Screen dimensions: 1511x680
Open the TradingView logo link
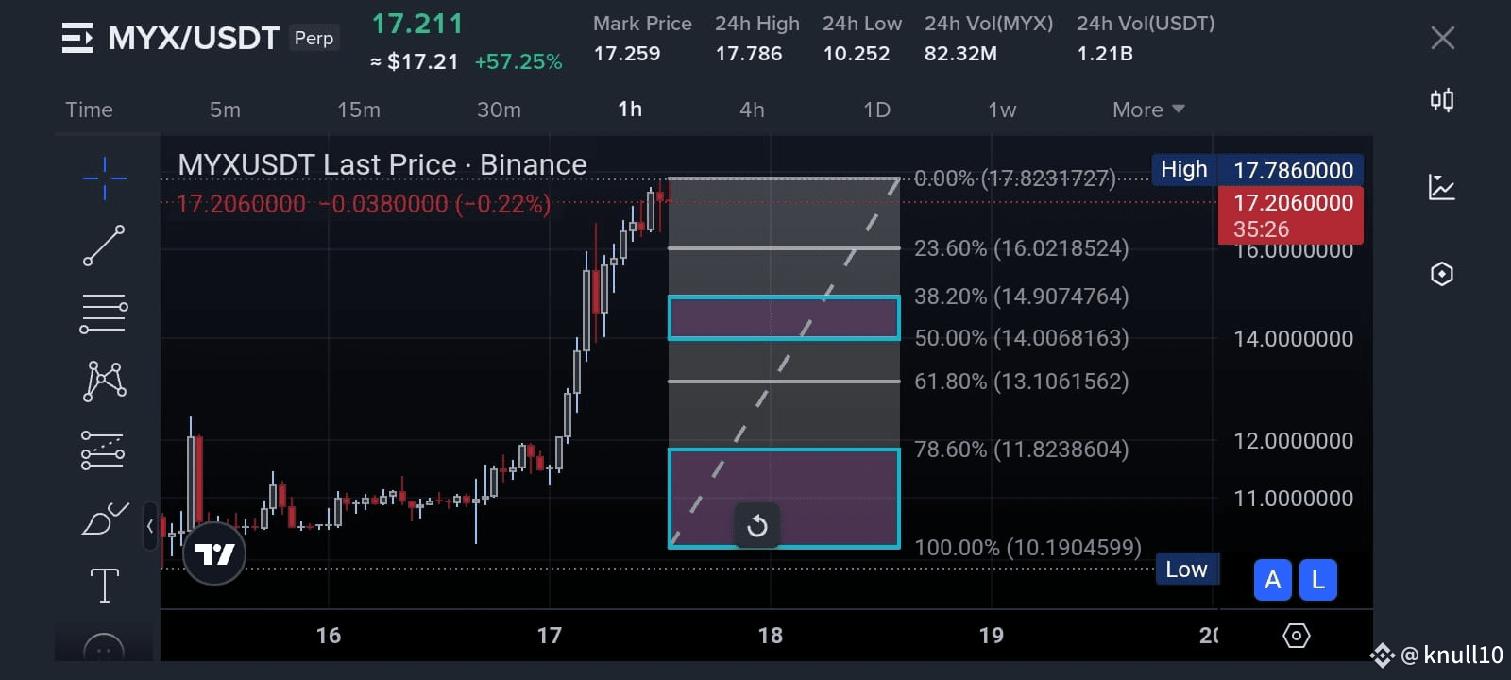click(214, 553)
